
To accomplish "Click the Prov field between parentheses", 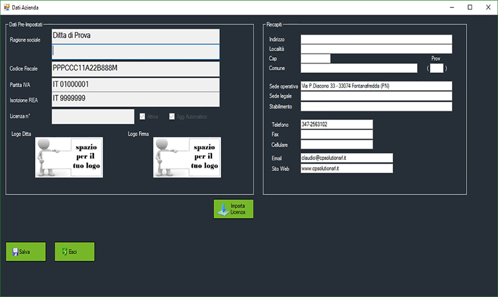I will point(436,68).
